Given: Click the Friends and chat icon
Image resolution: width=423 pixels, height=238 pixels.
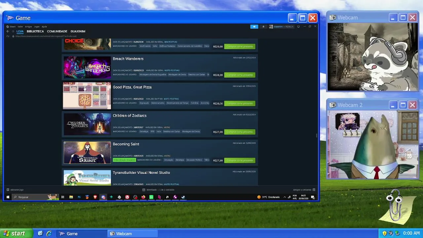Looking at the screenshot, I should [x=314, y=190].
